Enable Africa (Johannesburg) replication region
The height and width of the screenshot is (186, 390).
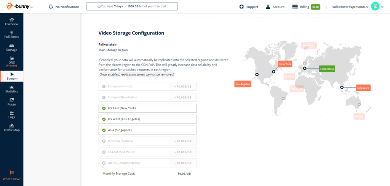click(147, 163)
